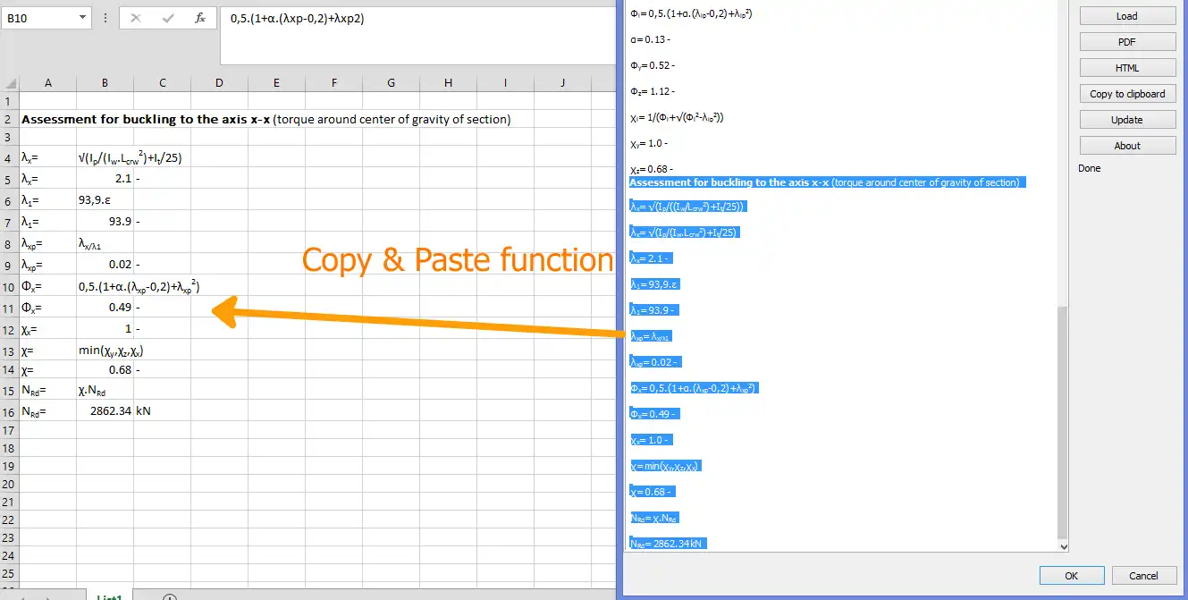Image resolution: width=1188 pixels, height=600 pixels.
Task: Click the dialog scrollbar down arrow
Action: 1063,545
